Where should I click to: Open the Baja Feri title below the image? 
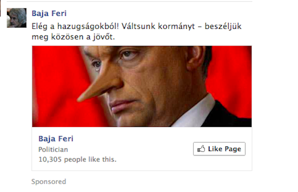click(56, 139)
